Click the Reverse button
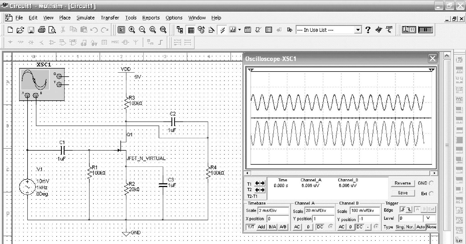This screenshot has width=466, height=244. [403, 183]
